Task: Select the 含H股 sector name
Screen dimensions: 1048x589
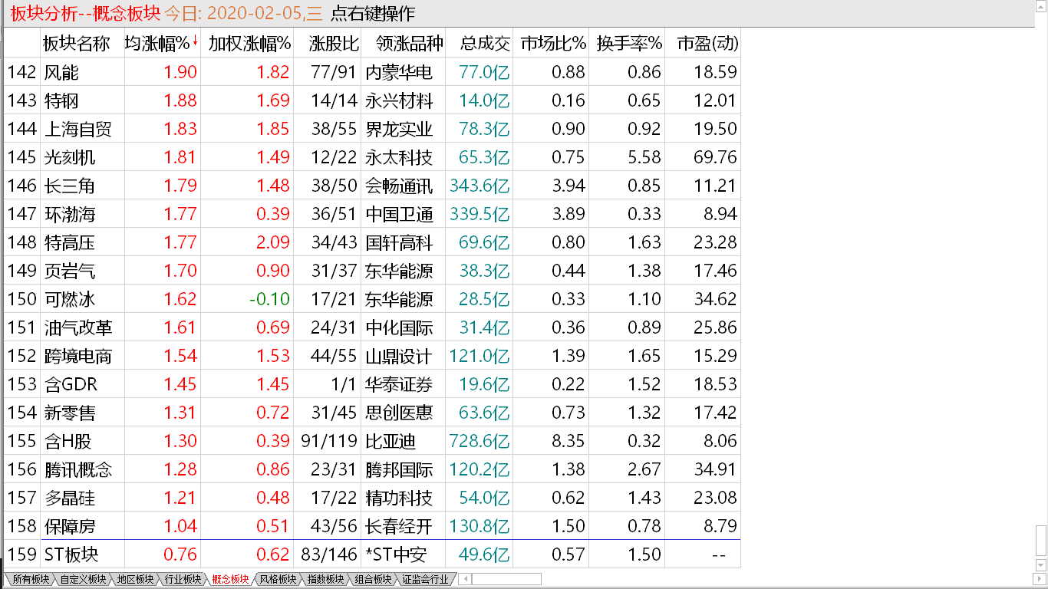Action: point(68,441)
